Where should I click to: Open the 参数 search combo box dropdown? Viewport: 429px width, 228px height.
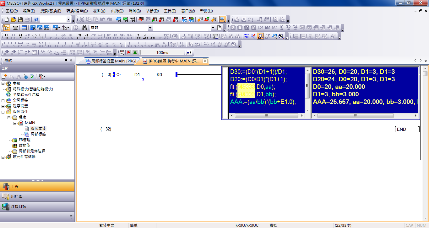(150, 28)
